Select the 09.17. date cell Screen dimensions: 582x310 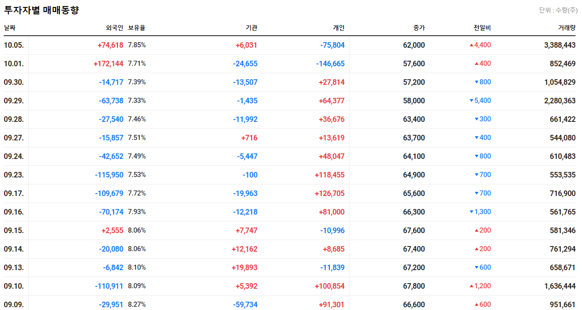pyautogui.click(x=14, y=193)
